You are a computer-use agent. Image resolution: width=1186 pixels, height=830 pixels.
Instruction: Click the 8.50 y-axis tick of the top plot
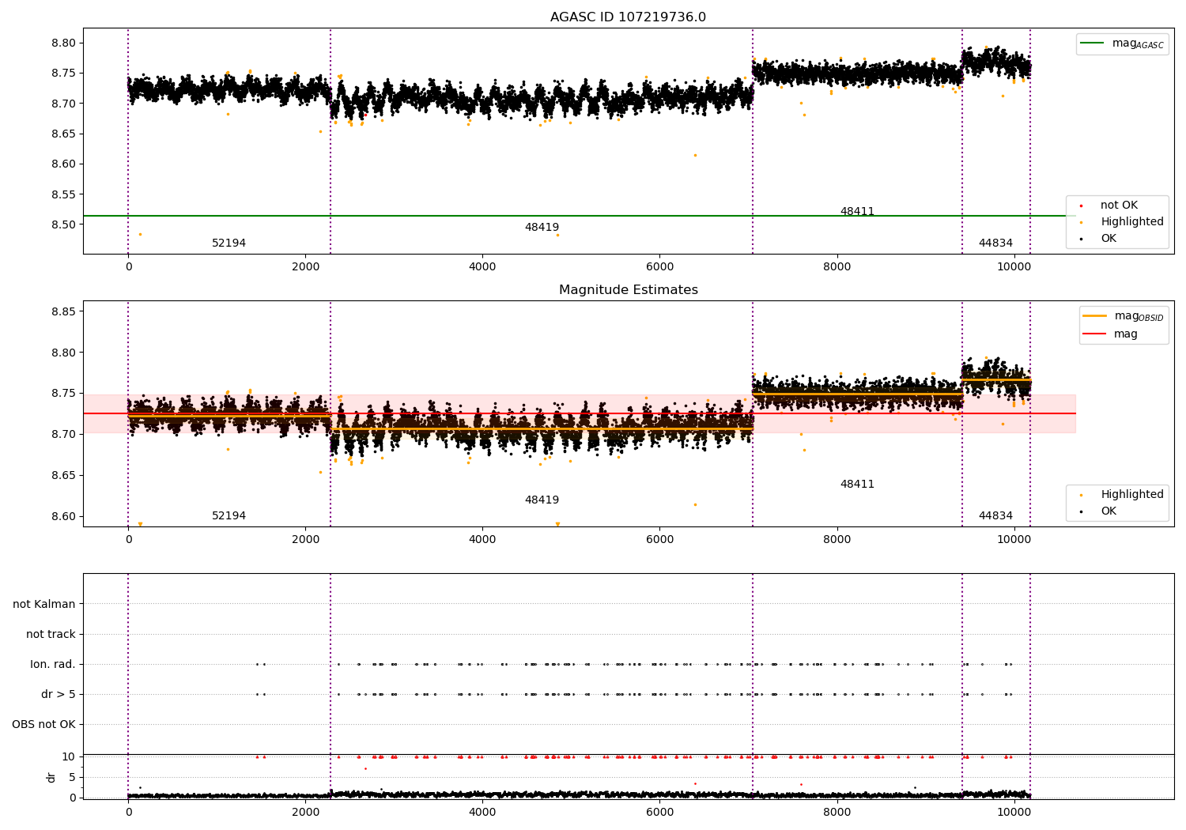[62, 225]
